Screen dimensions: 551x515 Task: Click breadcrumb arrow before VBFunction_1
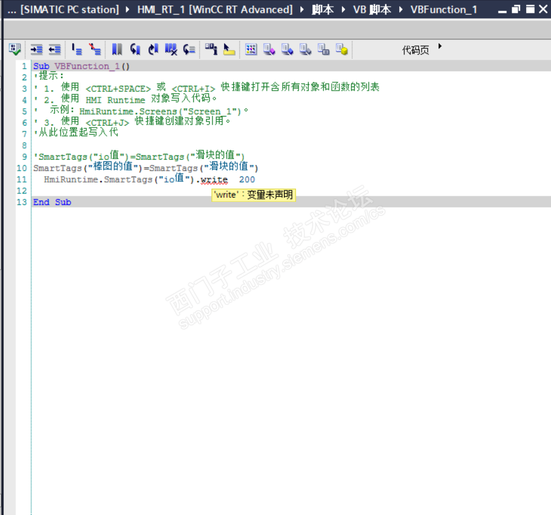[x=401, y=9]
